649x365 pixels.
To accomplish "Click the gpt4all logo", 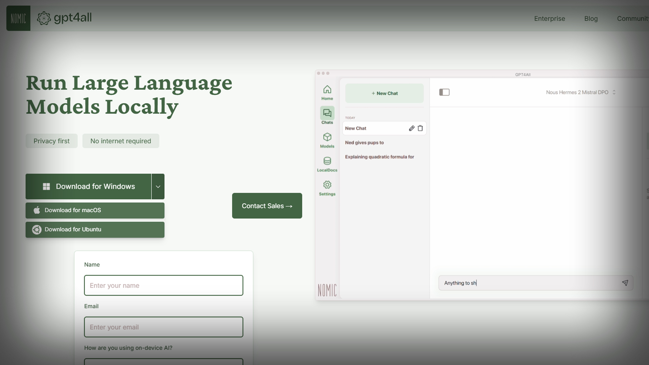I will (64, 18).
